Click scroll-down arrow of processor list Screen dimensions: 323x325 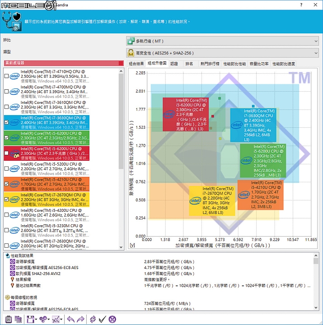pyautogui.click(x=121, y=247)
